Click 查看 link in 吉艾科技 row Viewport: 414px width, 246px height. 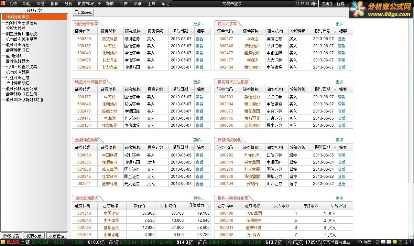coord(200,39)
